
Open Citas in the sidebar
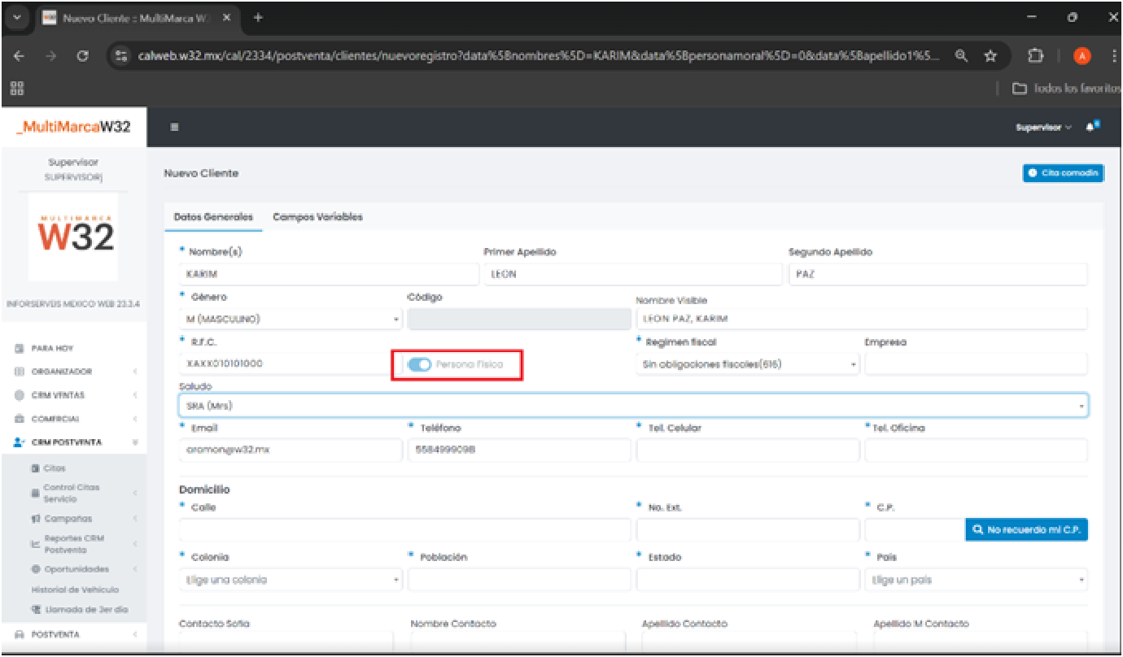[x=55, y=468]
